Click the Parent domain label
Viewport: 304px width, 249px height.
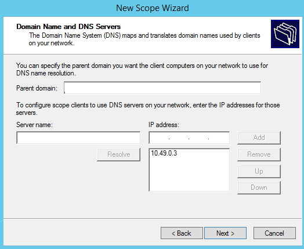click(37, 88)
